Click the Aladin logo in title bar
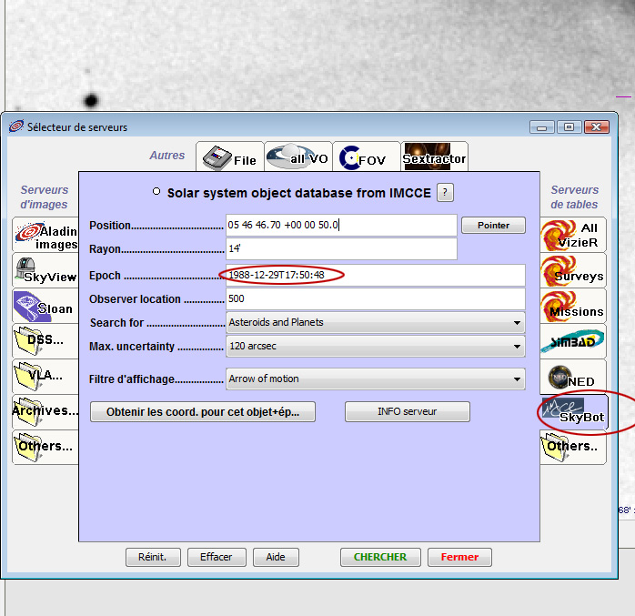Viewport: 635px width, 616px height. pyautogui.click(x=16, y=126)
